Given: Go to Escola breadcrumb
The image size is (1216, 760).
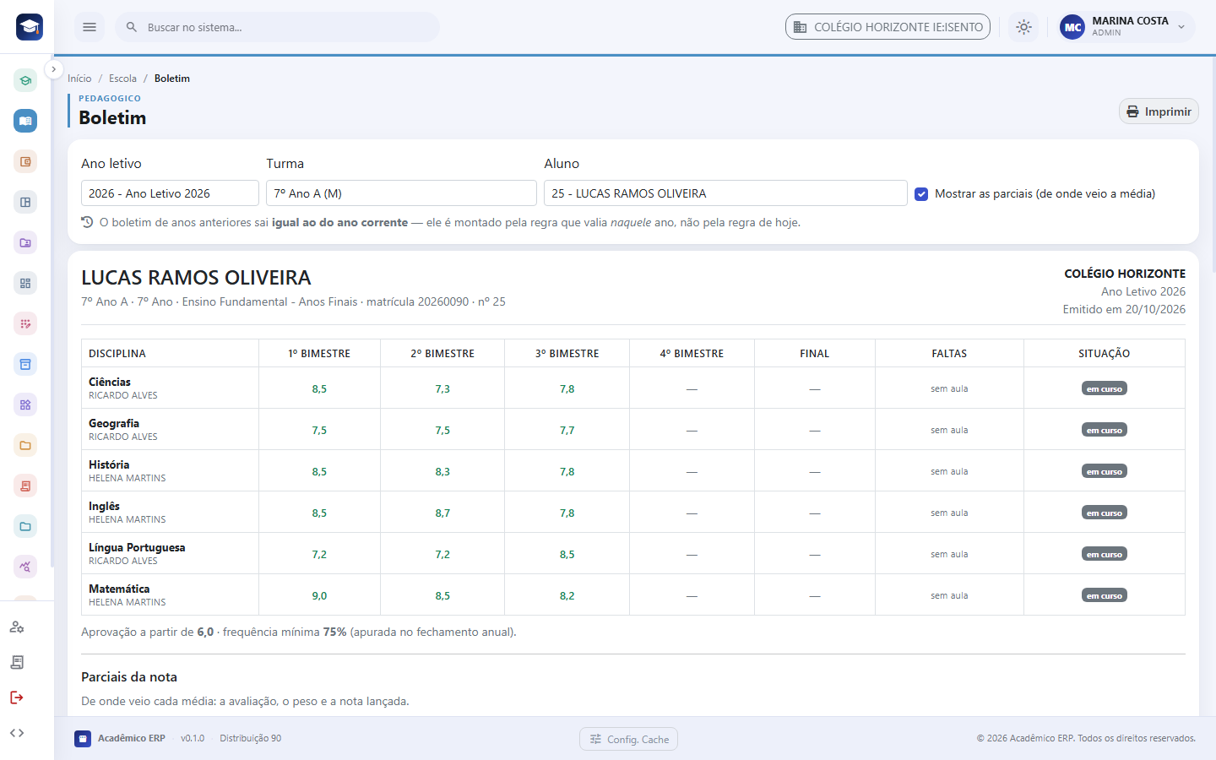Looking at the screenshot, I should coord(122,79).
